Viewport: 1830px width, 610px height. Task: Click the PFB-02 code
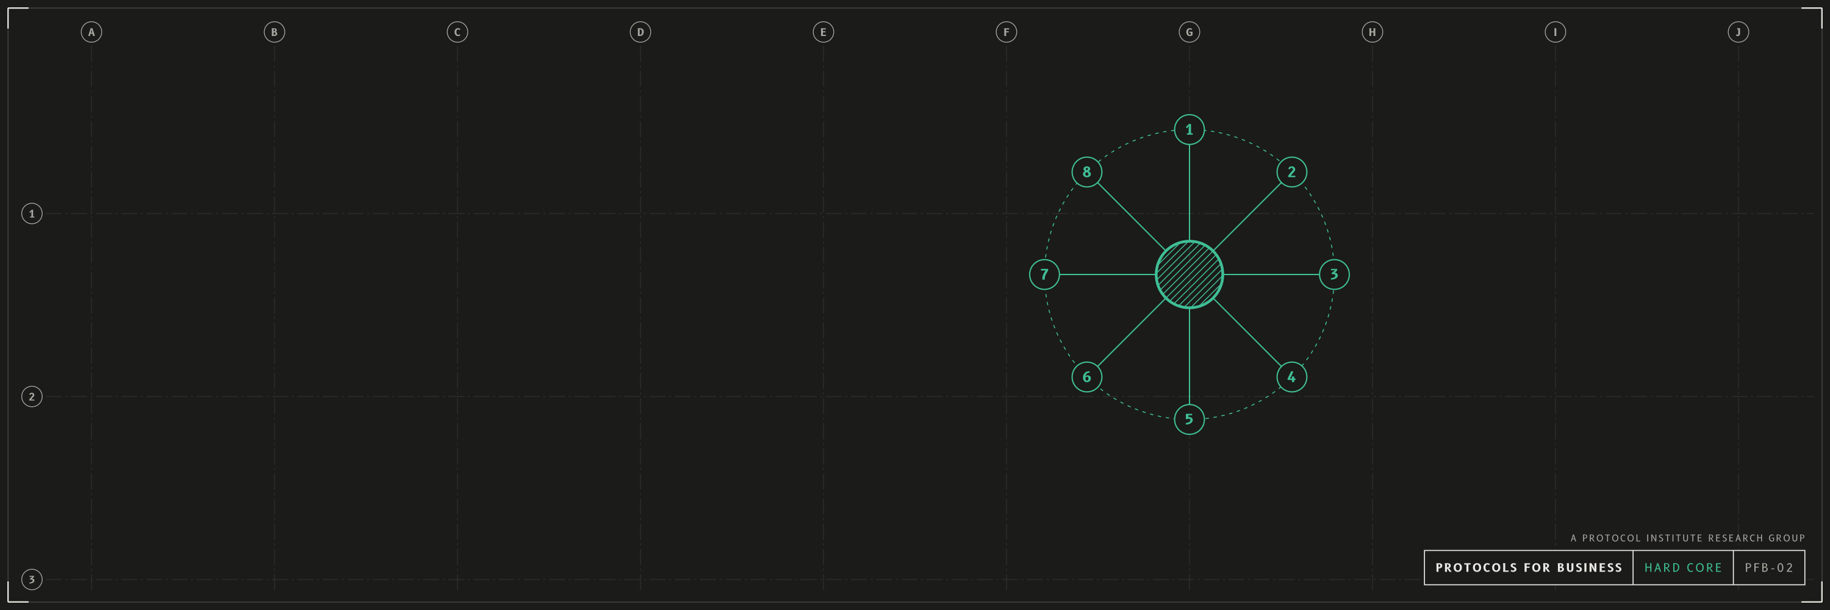(x=1769, y=567)
